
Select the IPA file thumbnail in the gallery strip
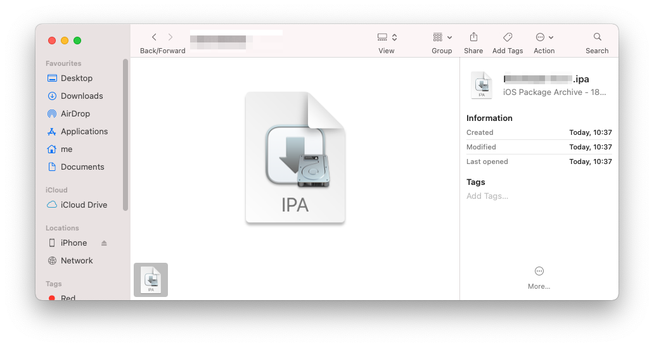(x=151, y=280)
